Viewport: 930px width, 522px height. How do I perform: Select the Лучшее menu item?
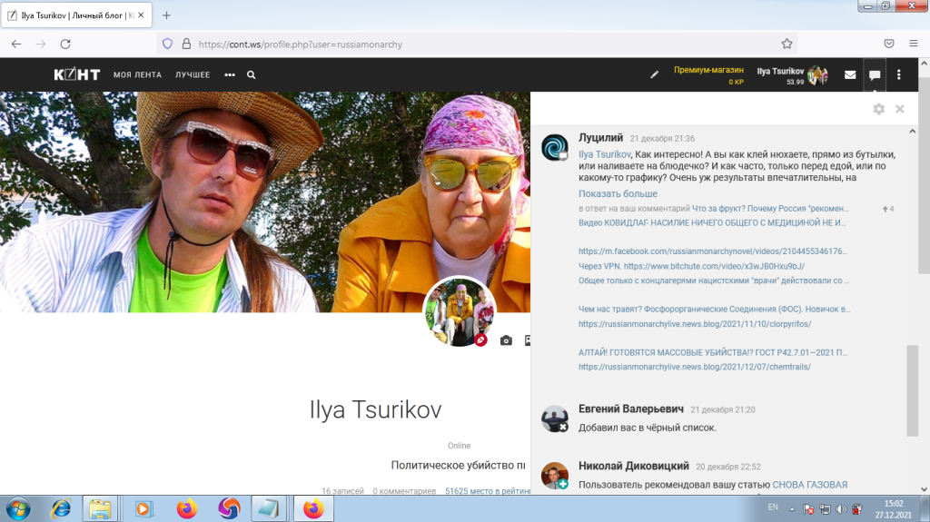point(193,75)
